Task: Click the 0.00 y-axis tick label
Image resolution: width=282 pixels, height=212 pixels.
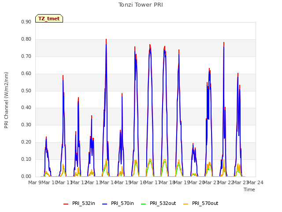Action: 26,176
